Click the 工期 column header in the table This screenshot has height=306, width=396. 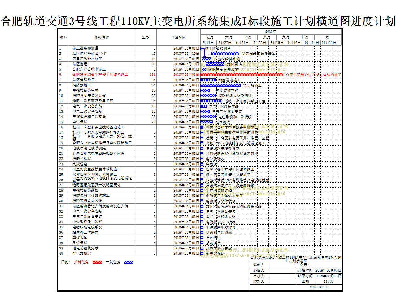(x=146, y=37)
